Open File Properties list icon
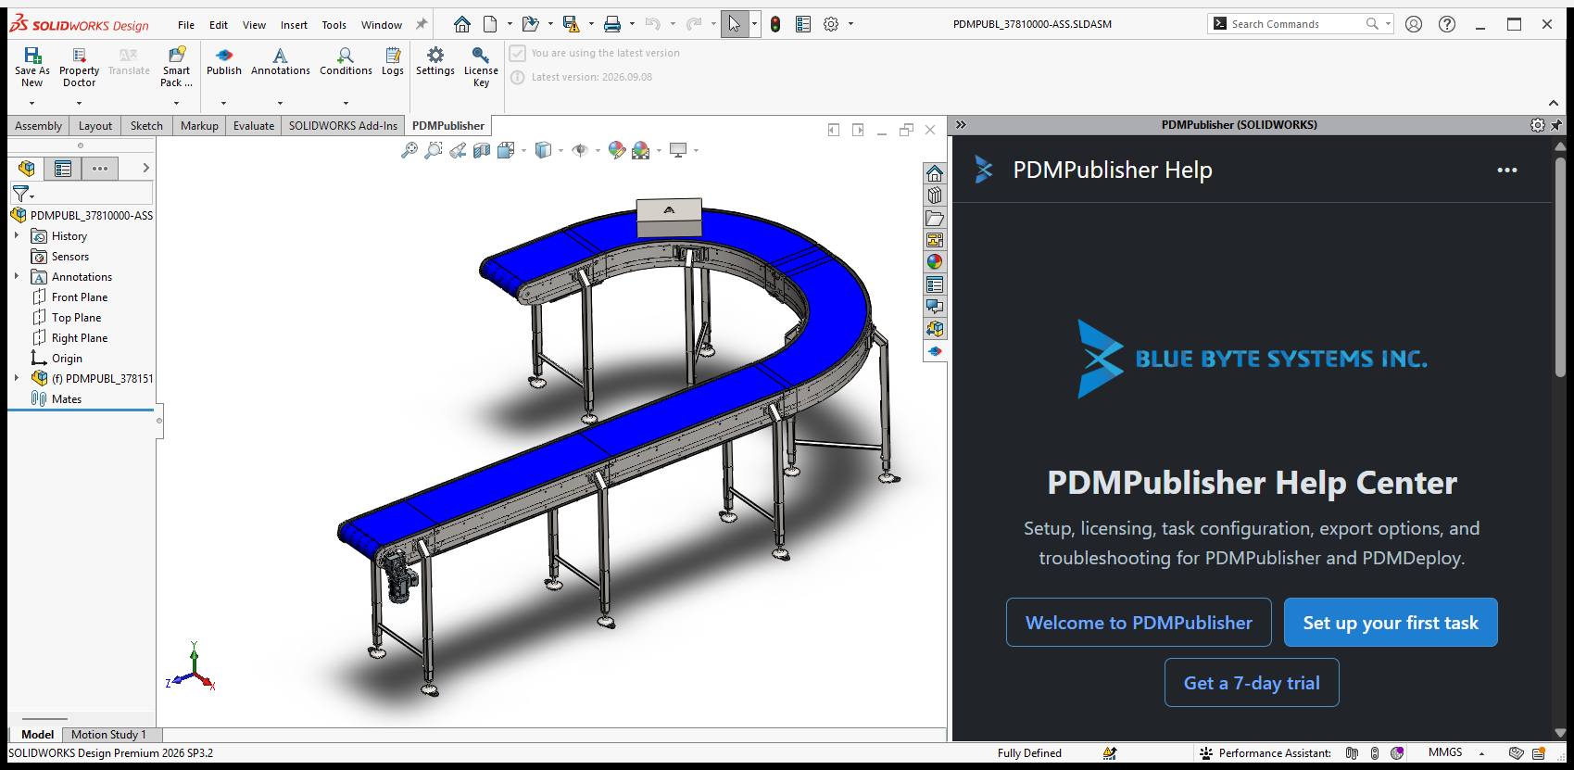The height and width of the screenshot is (770, 1574). click(803, 24)
